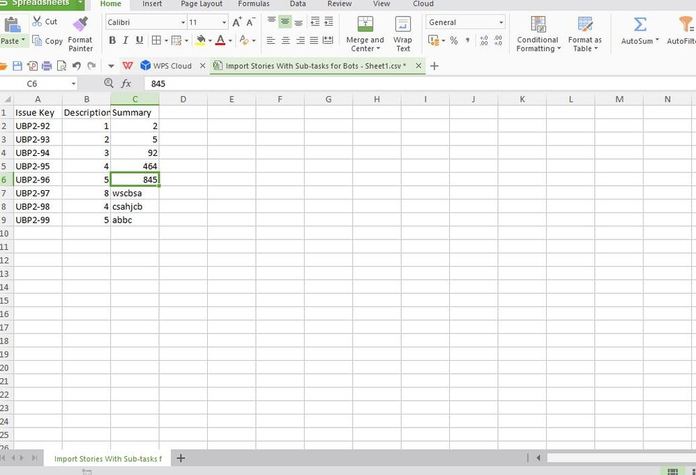Apply underline formatting
This screenshot has height=475, width=696.
pyautogui.click(x=139, y=40)
